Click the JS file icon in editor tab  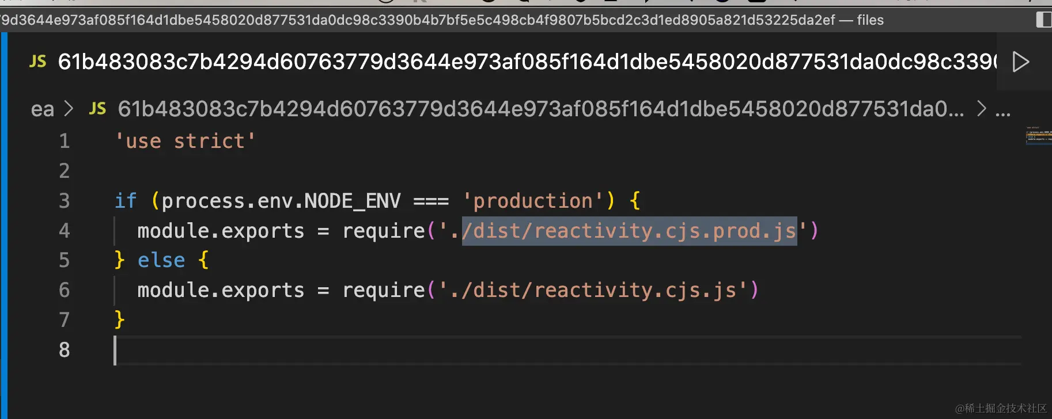38,62
